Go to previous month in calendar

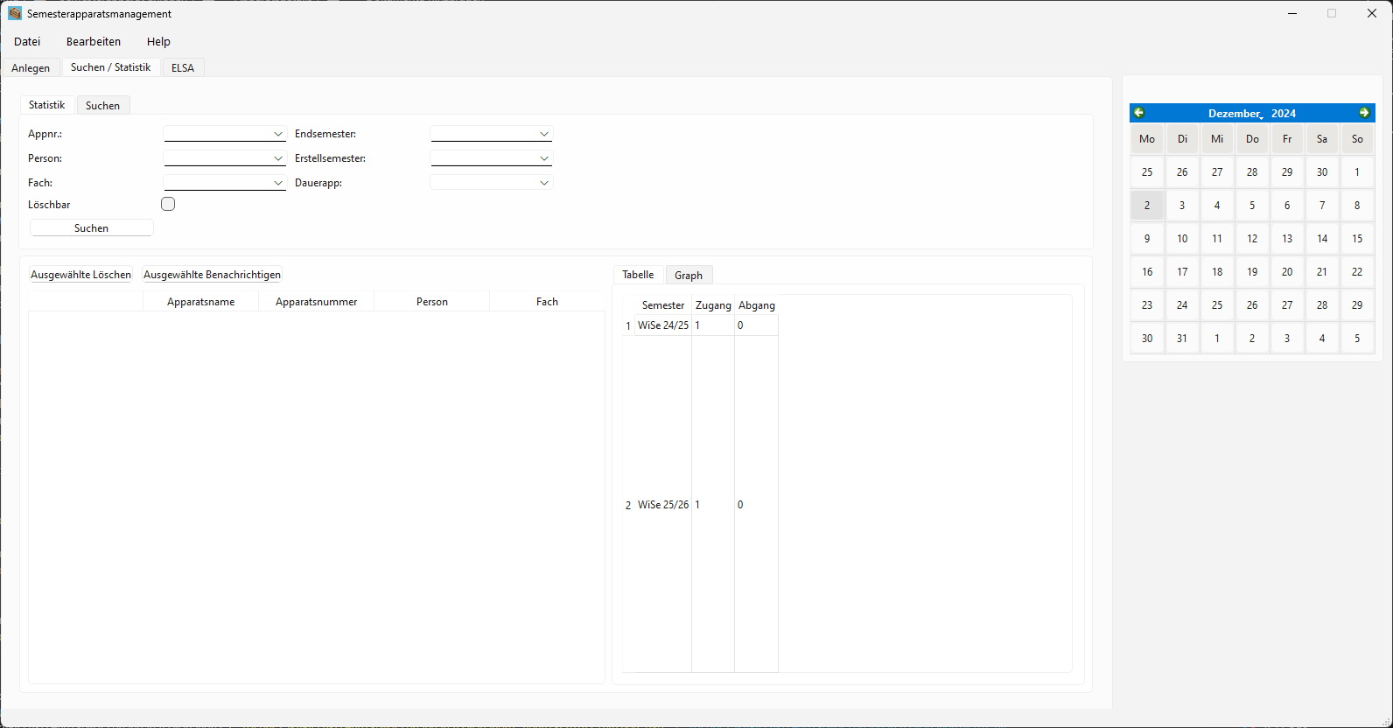click(1139, 113)
